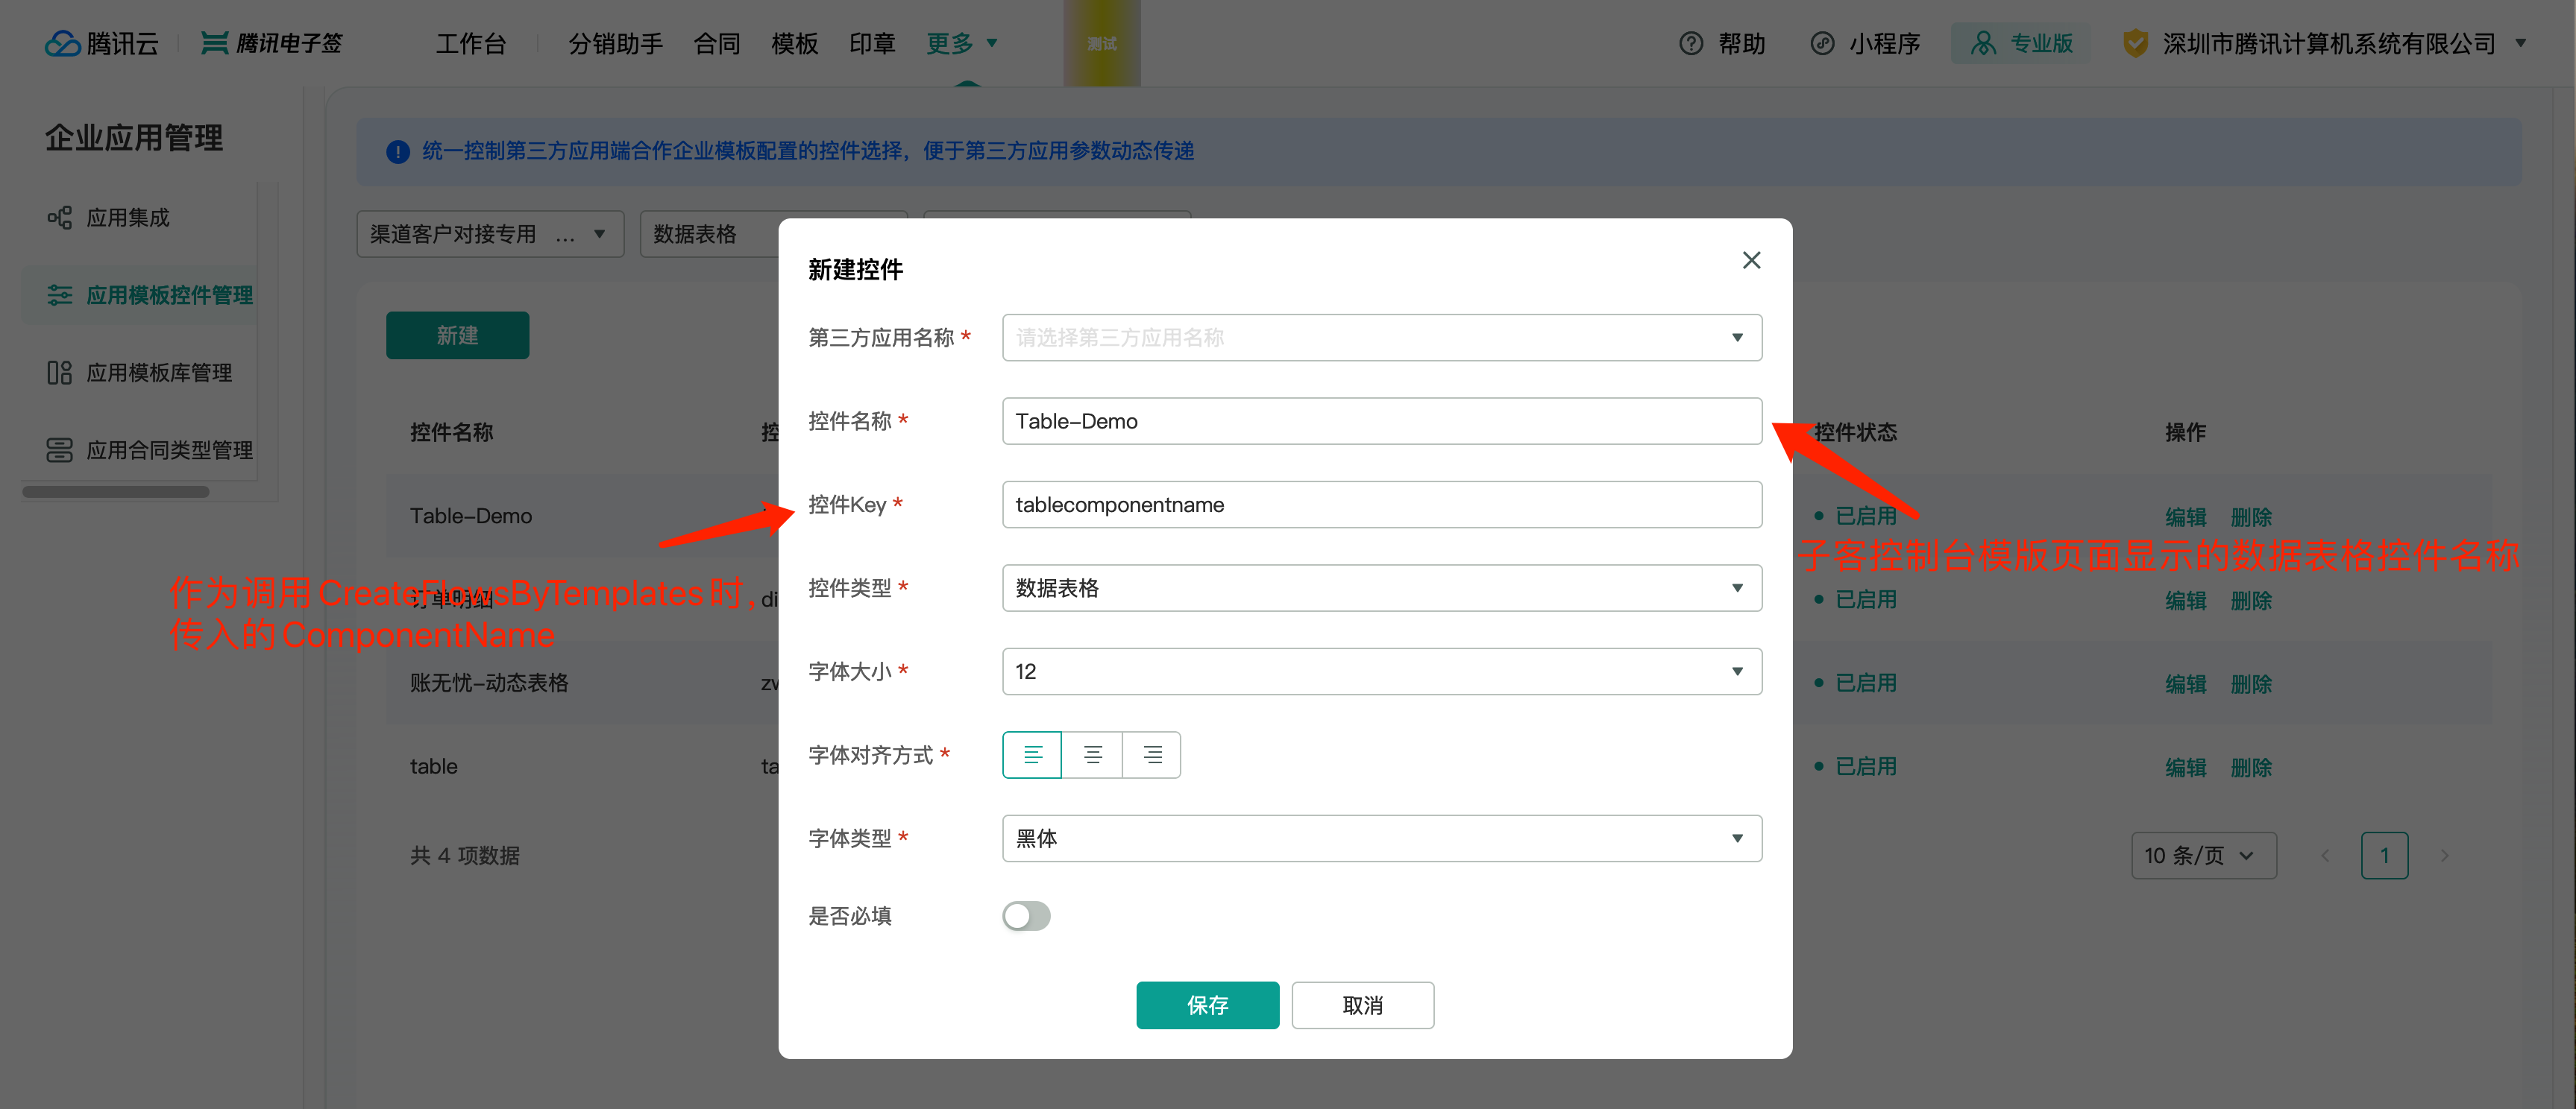
Task: Click the 应用模板控件管理 sidebar icon
Action: (x=59, y=294)
